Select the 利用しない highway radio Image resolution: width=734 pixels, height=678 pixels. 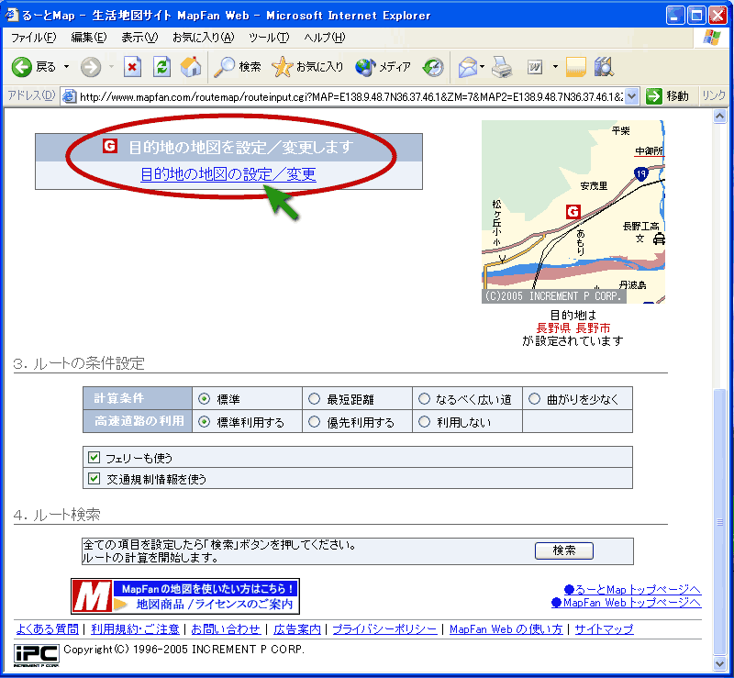424,422
